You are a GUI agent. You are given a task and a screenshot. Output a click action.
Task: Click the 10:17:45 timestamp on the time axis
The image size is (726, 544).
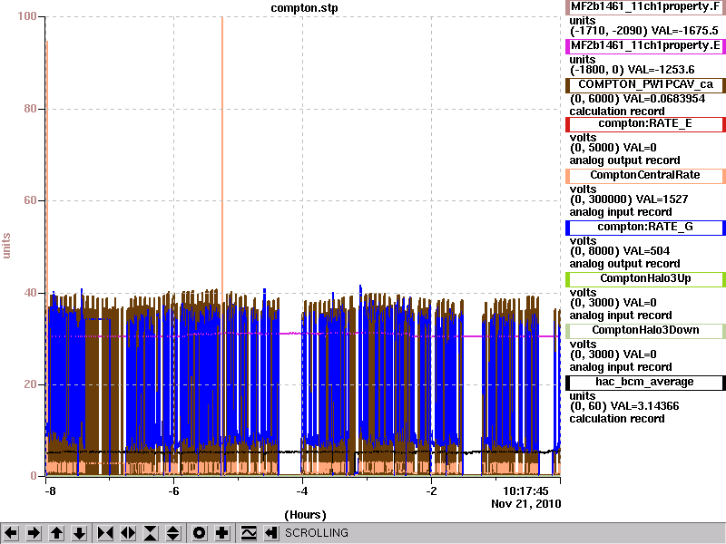click(525, 491)
